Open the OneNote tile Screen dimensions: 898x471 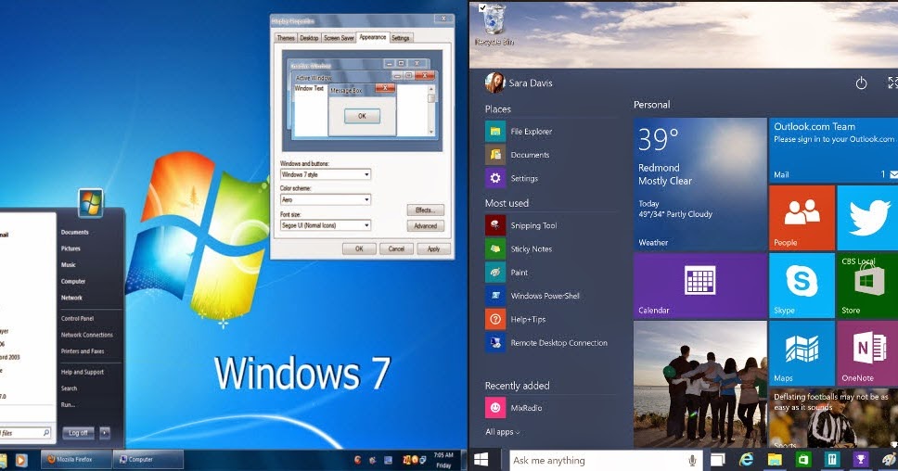pos(867,353)
